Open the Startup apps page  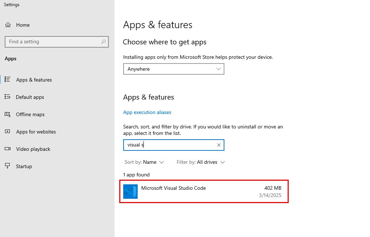tap(24, 166)
